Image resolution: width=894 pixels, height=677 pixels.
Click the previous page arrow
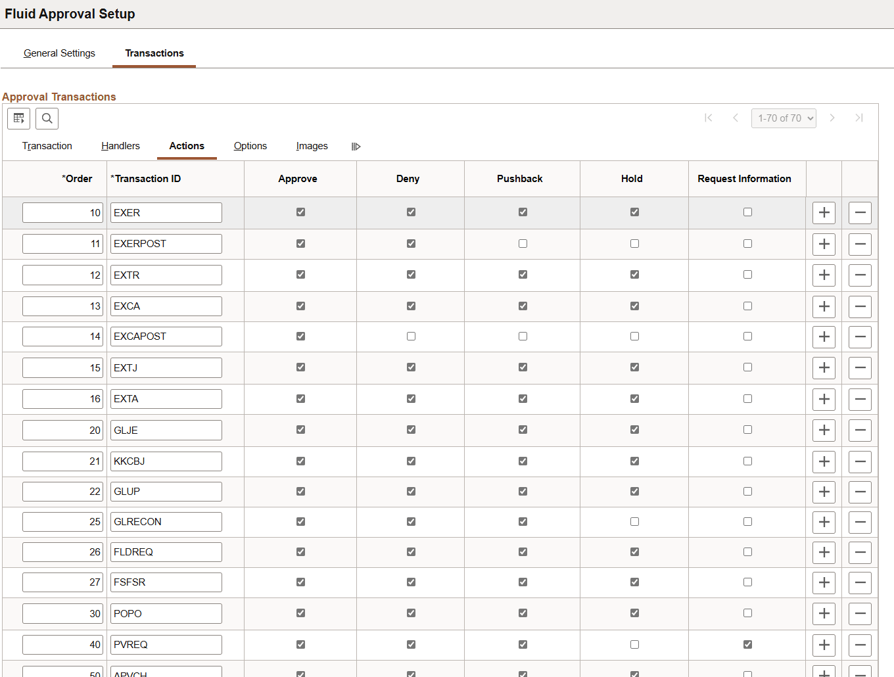pos(736,118)
